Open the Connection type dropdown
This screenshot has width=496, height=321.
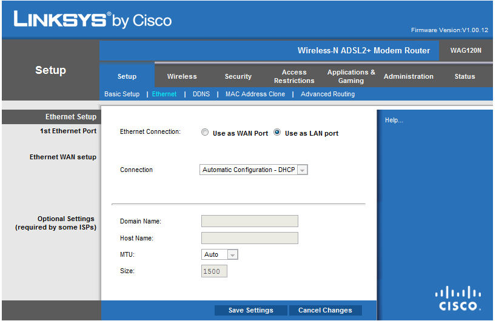[254, 170]
